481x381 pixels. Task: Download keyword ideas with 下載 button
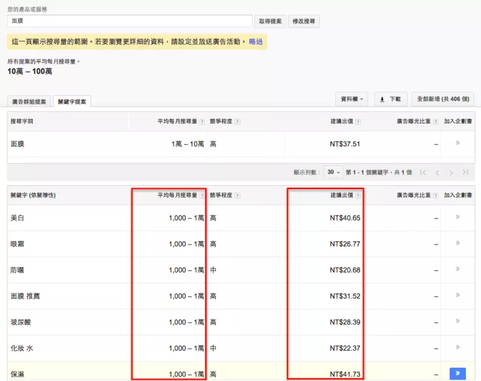390,99
